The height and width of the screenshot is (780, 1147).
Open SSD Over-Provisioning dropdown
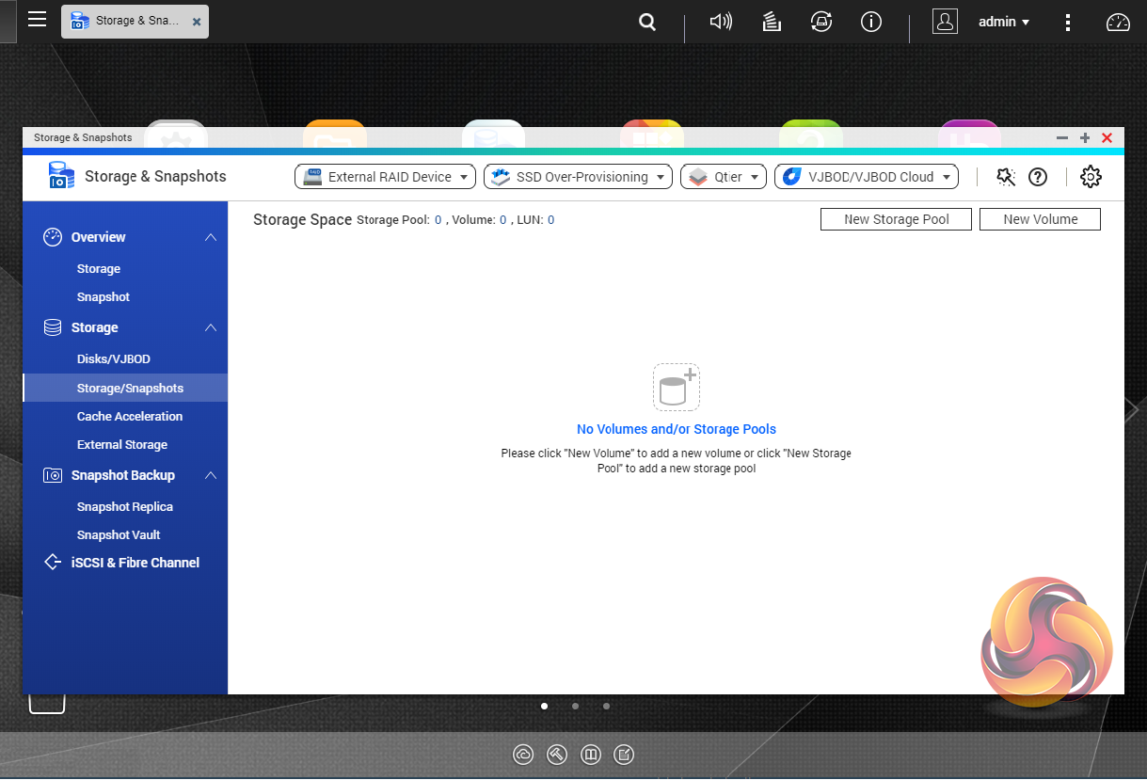[x=578, y=177]
